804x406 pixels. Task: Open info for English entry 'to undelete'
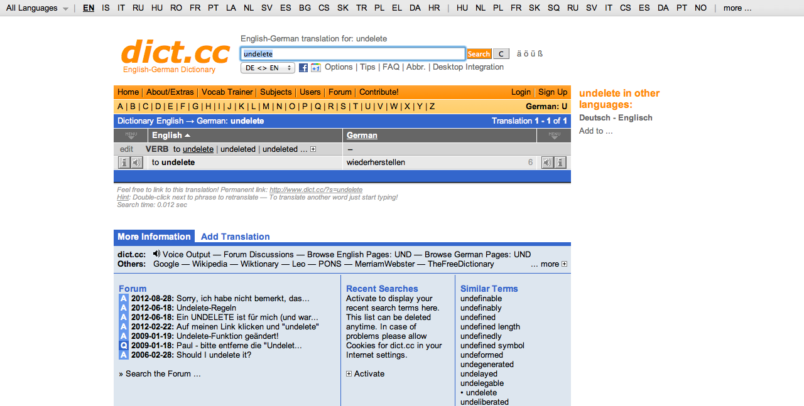pos(124,163)
